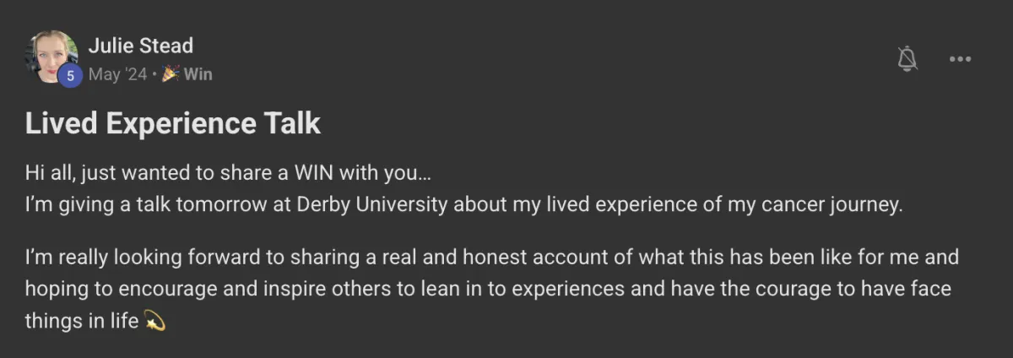Click the line starting "I'm really looking forward"

(x=492, y=258)
